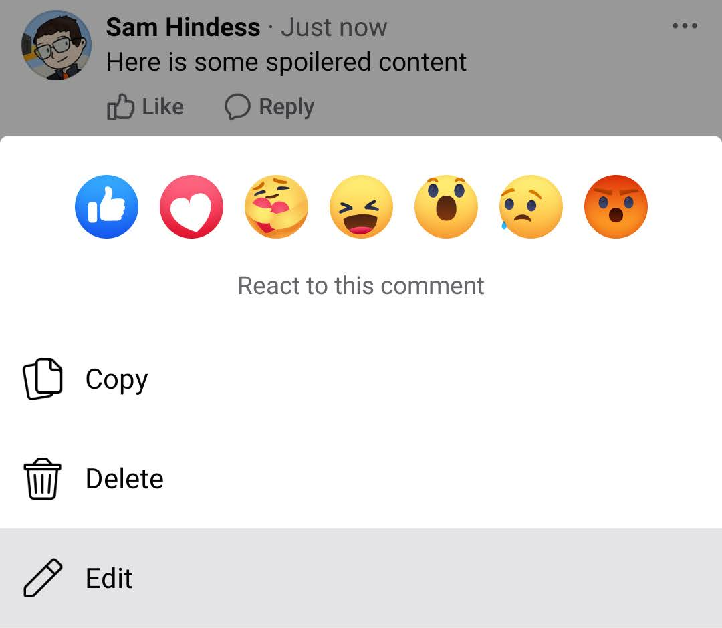722x628 pixels.
Task: Select Edit from the comment menu
Action: [109, 578]
